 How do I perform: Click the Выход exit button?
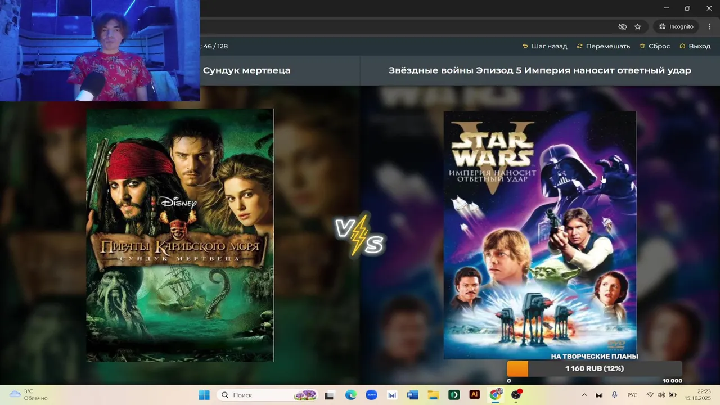[x=695, y=46]
